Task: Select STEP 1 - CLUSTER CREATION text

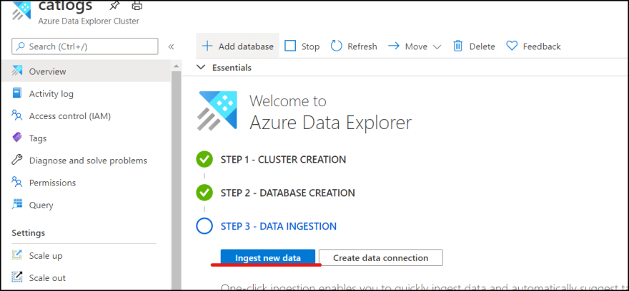Action: (x=283, y=160)
